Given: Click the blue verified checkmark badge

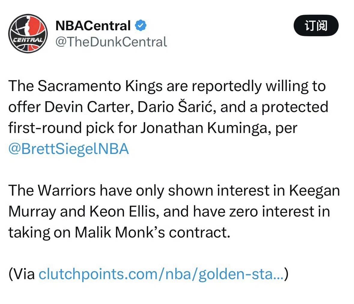Looking at the screenshot, I should [141, 25].
